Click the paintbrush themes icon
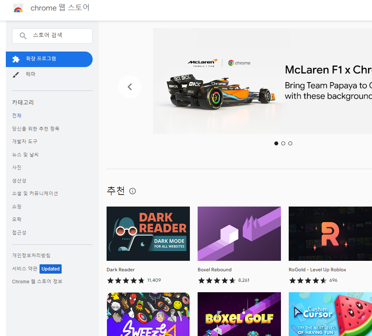The height and width of the screenshot is (336, 372). pos(15,75)
